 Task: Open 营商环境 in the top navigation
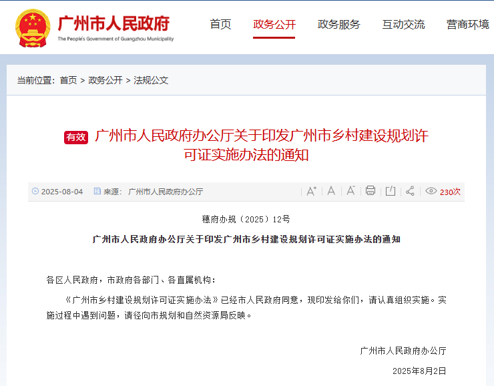tap(468, 24)
